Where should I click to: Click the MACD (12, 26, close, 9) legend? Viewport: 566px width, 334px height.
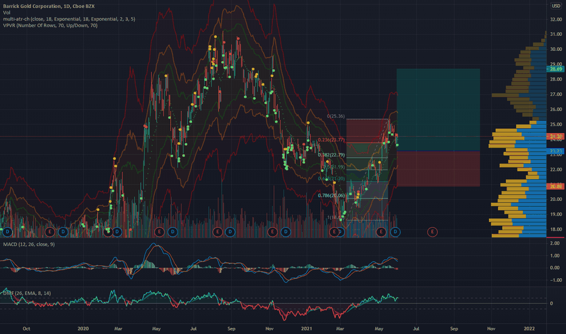(x=29, y=245)
